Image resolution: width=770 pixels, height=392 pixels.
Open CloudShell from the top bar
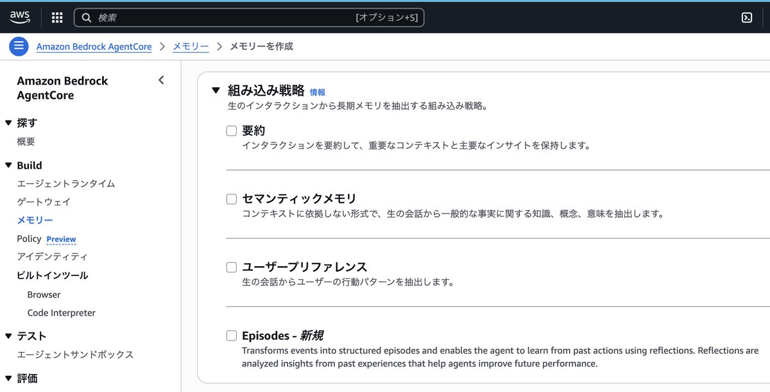pos(746,17)
